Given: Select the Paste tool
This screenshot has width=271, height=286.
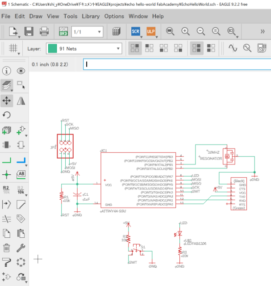Looking at the screenshot, I should tap(21, 233).
